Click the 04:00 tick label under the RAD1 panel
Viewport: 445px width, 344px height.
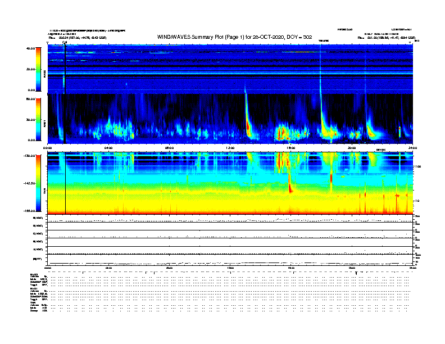(108, 148)
